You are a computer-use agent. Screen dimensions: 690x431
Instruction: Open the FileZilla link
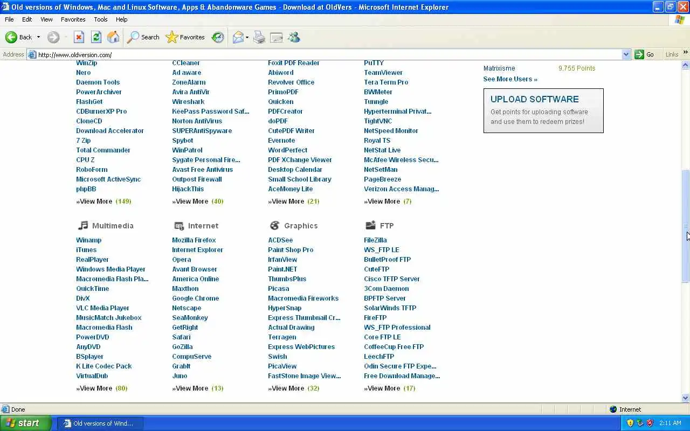(x=375, y=240)
